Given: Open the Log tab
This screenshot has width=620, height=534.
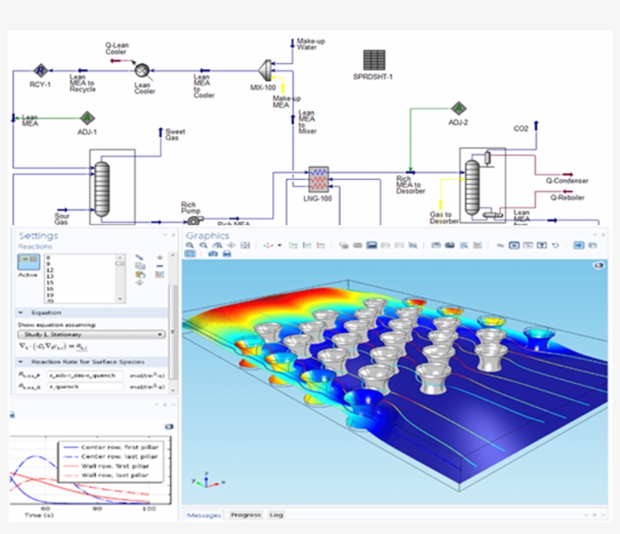Looking at the screenshot, I should (x=276, y=515).
